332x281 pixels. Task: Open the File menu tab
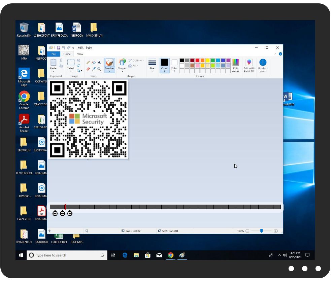click(x=54, y=54)
